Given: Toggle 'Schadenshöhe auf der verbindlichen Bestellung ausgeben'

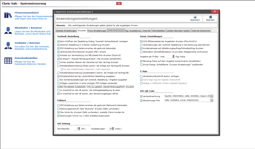Looking at the screenshot, I should (x=58, y=76).
